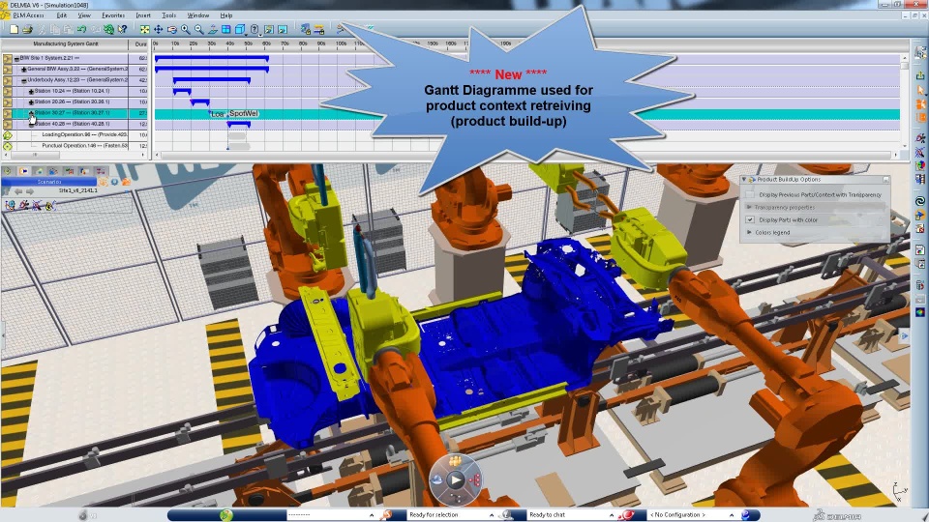Viewport: 929px width, 522px height.
Task: Click the blue info icon beside Scenarios
Action: pos(114,182)
